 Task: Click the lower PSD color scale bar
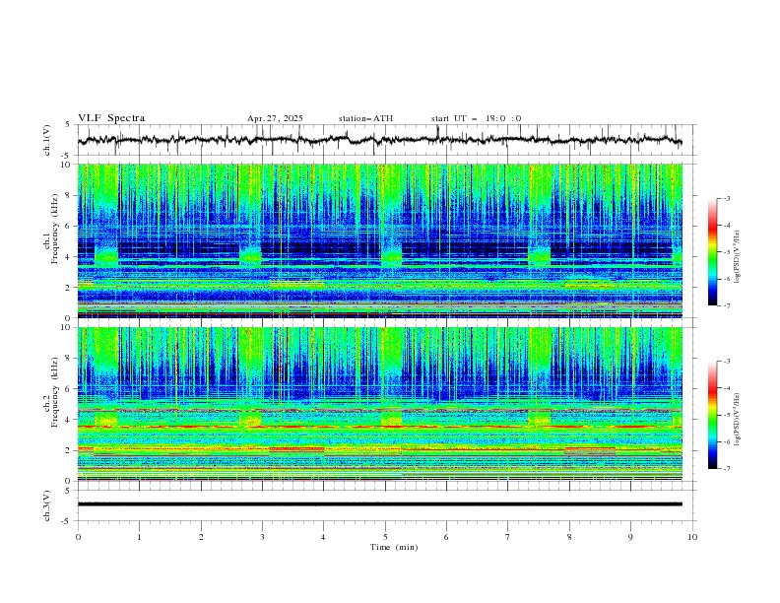click(712, 415)
